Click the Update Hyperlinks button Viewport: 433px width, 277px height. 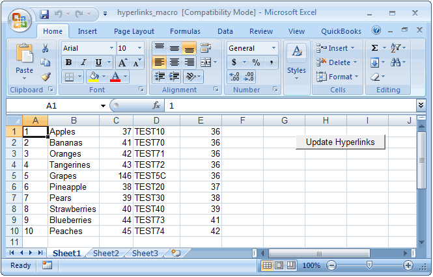point(340,142)
